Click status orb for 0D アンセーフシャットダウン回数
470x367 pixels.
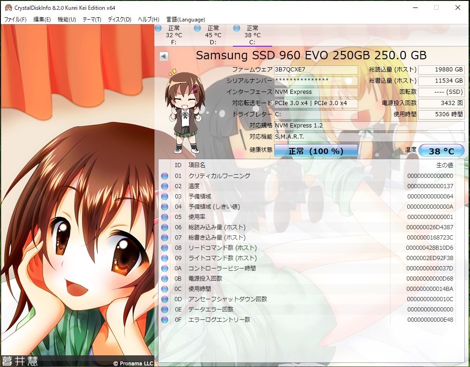[165, 299]
